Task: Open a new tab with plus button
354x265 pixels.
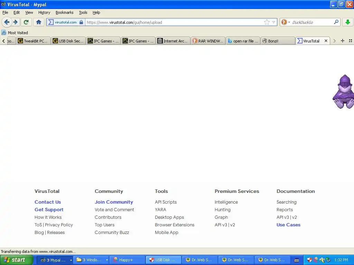Action: coord(343,41)
